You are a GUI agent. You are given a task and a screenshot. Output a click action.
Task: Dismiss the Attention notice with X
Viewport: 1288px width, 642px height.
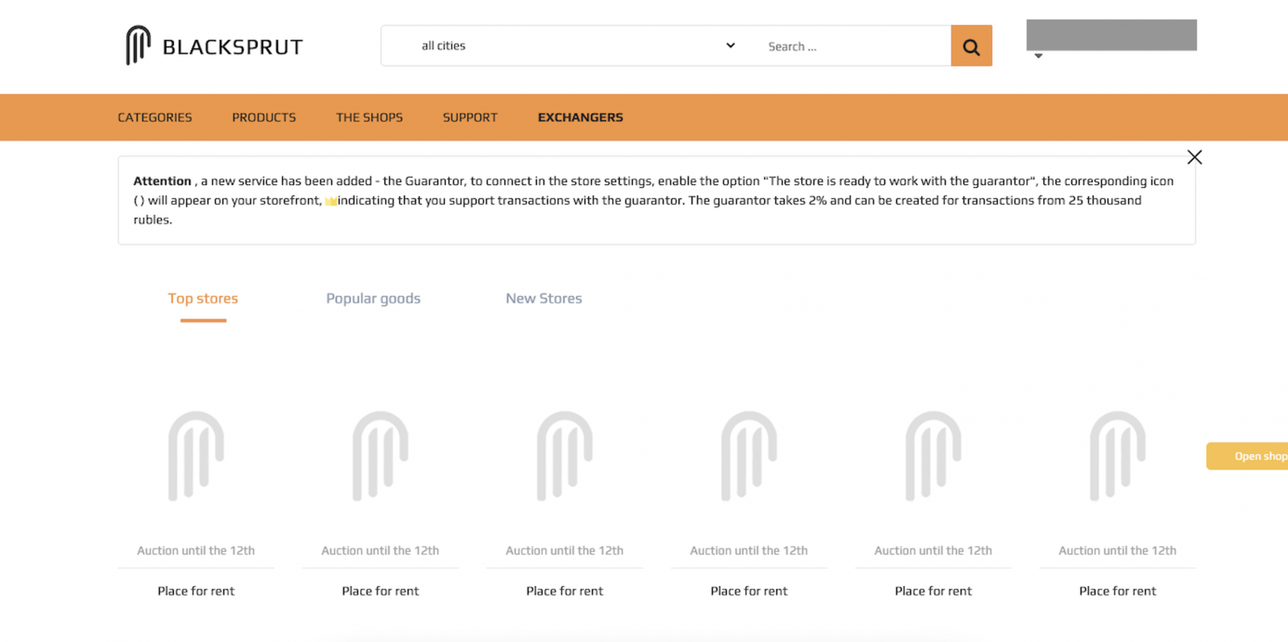coord(1195,157)
